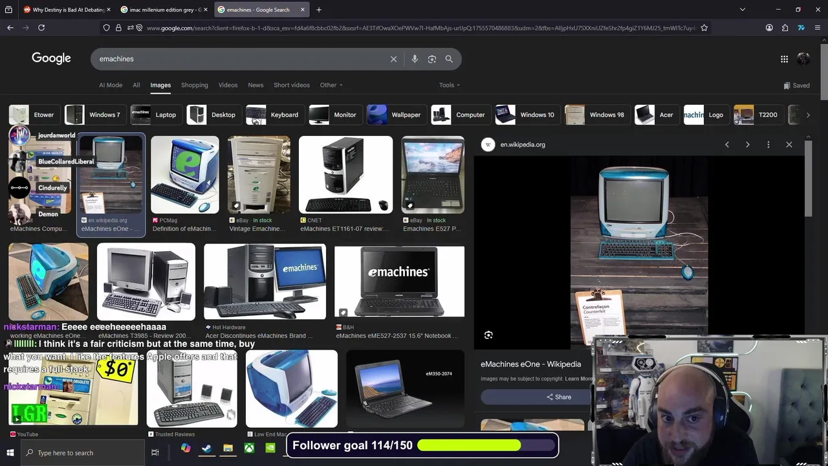The height and width of the screenshot is (466, 828).
Task: Filter images by Wallpaper chip
Action: [395, 115]
